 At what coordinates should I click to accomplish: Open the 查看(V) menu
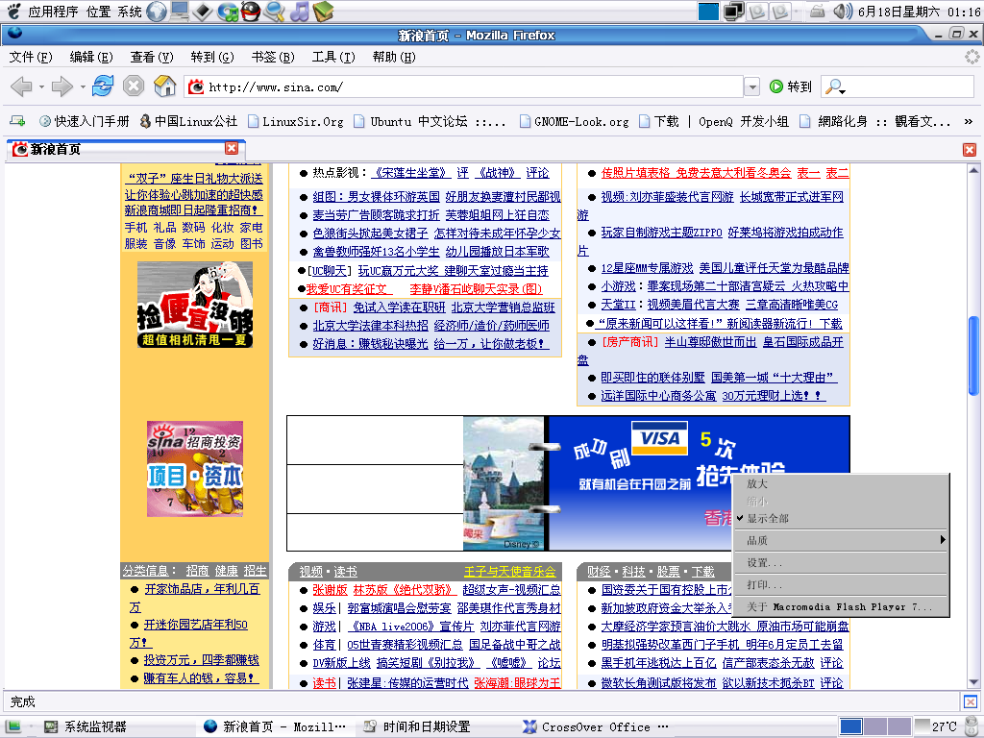point(151,57)
